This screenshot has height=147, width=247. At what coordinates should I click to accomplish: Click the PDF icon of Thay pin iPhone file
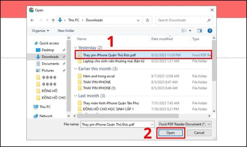tap(80, 55)
